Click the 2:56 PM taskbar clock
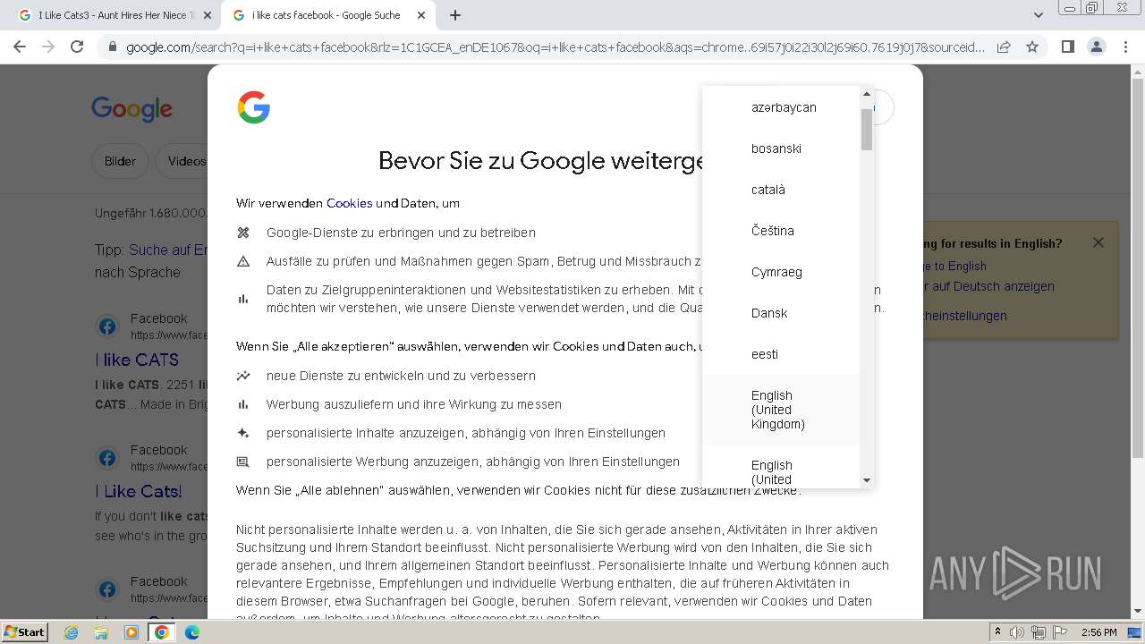This screenshot has width=1145, height=644. pyautogui.click(x=1098, y=632)
